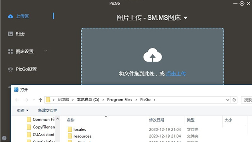Expand the chevron after Program Files
Viewport: 252px width, 149px height.
(136, 100)
